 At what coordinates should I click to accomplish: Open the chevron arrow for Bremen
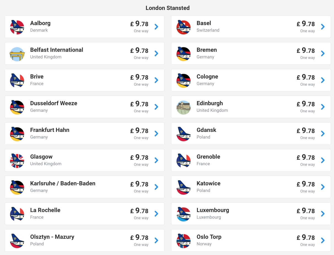pos(323,53)
